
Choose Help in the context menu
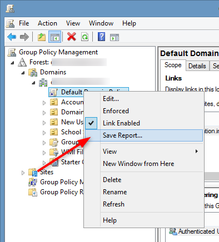click(109, 220)
